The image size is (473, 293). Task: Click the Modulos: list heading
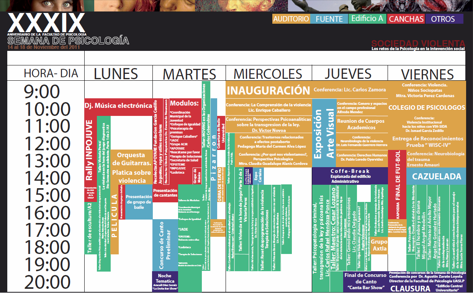pos(184,104)
